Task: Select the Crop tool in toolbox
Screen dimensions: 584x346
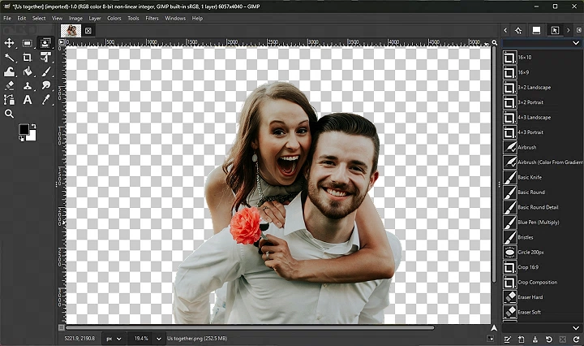Action: (x=28, y=58)
